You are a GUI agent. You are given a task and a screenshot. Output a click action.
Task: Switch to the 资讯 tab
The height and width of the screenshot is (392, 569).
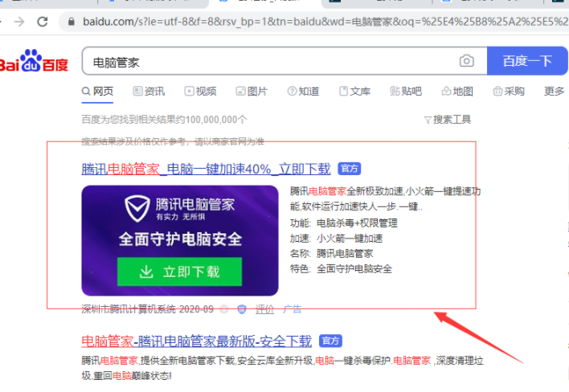point(149,91)
